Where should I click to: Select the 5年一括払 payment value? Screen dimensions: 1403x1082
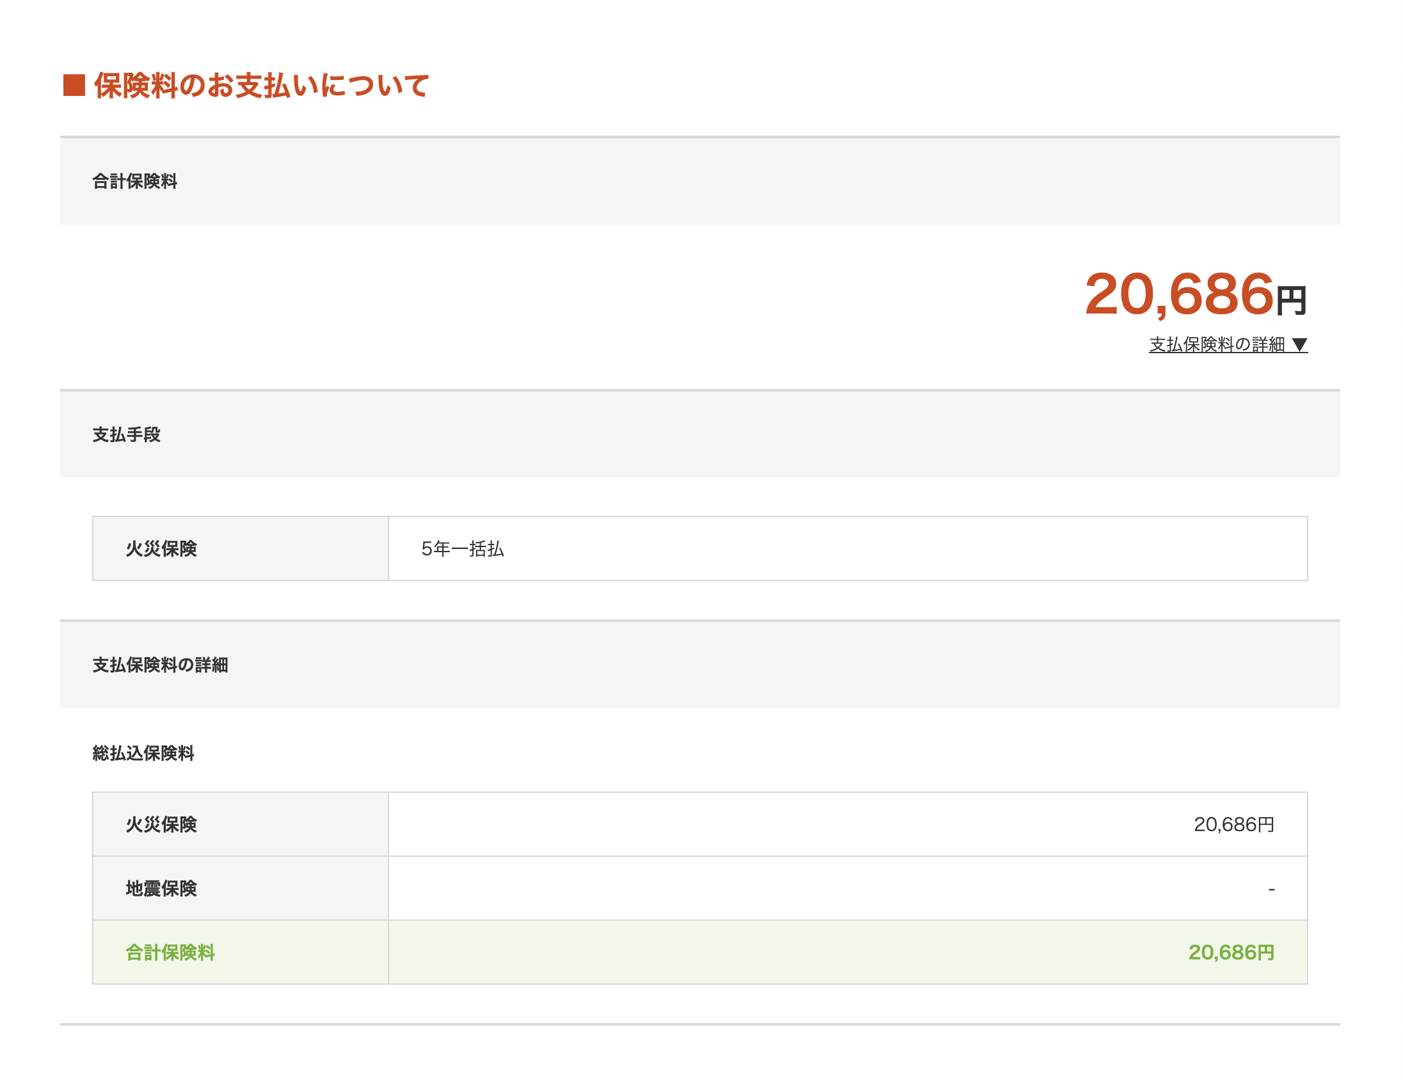463,548
